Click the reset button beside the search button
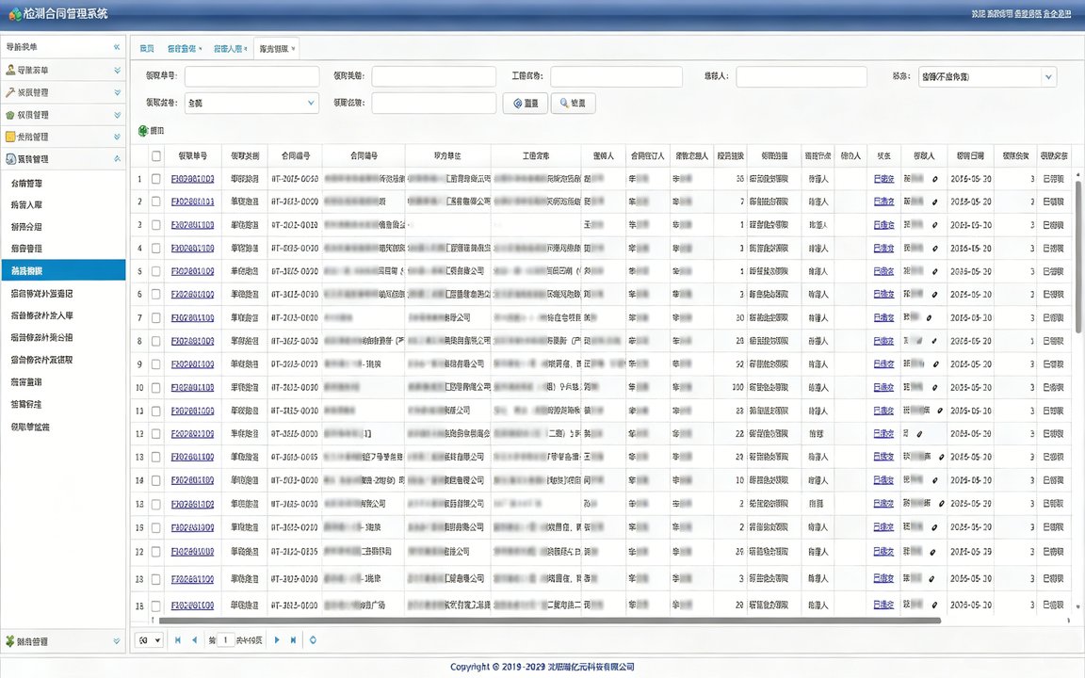Viewport: 1085px width, 678px height. click(526, 103)
